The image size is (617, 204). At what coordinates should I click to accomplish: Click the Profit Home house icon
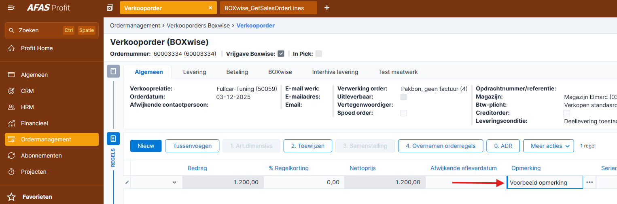click(x=12, y=48)
